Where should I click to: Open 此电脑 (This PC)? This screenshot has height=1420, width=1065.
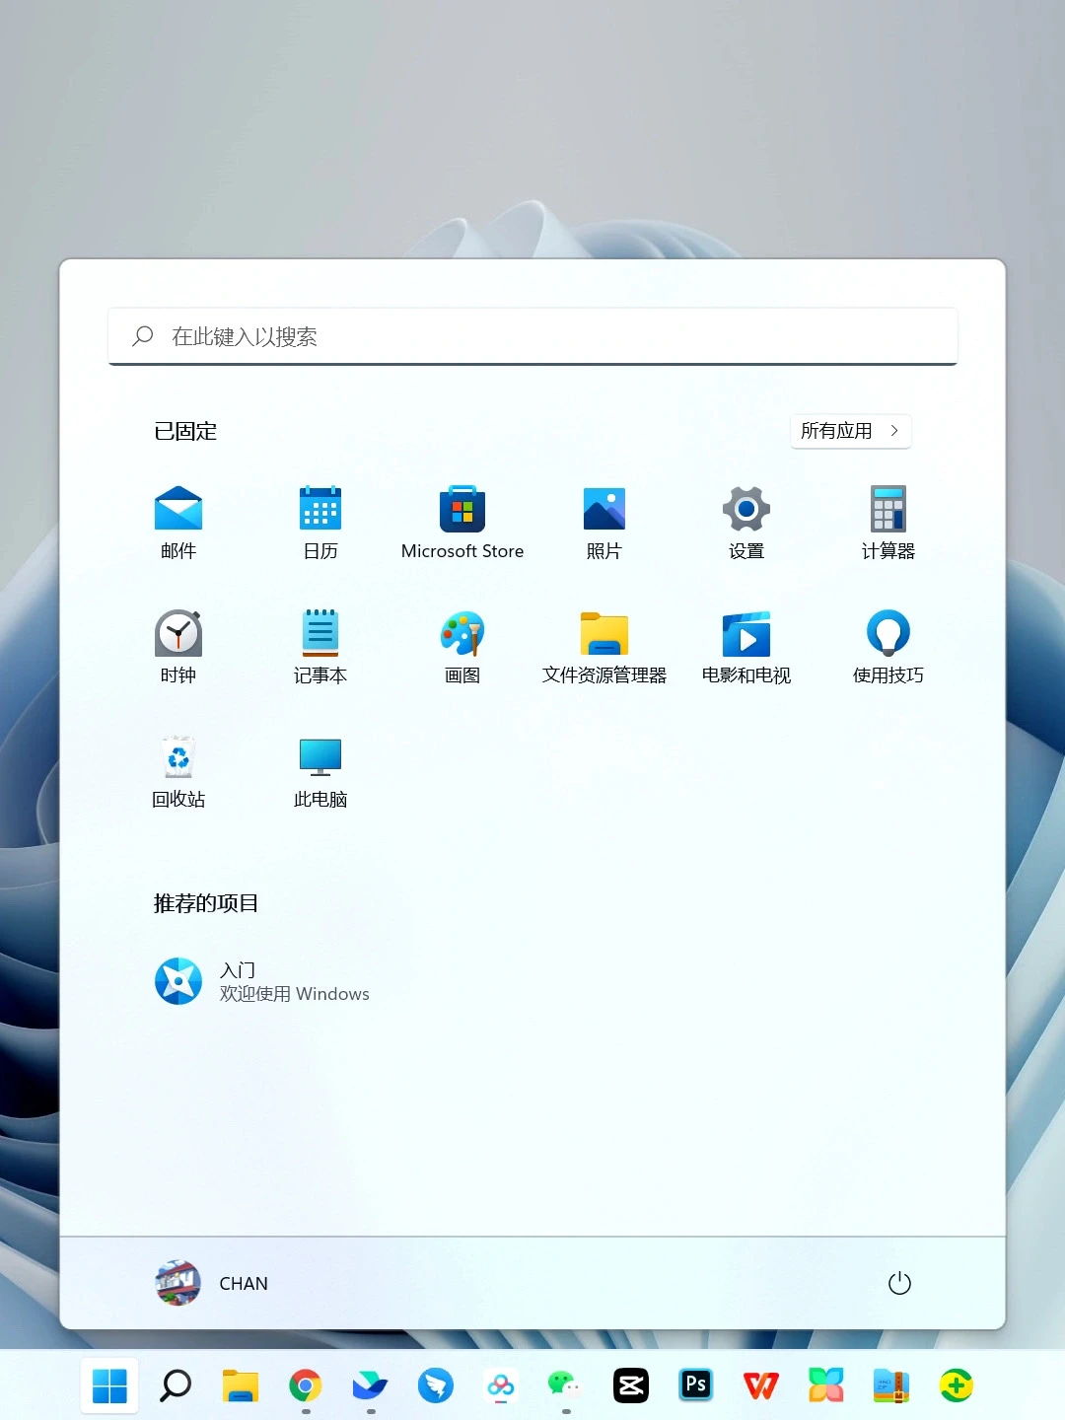click(319, 771)
